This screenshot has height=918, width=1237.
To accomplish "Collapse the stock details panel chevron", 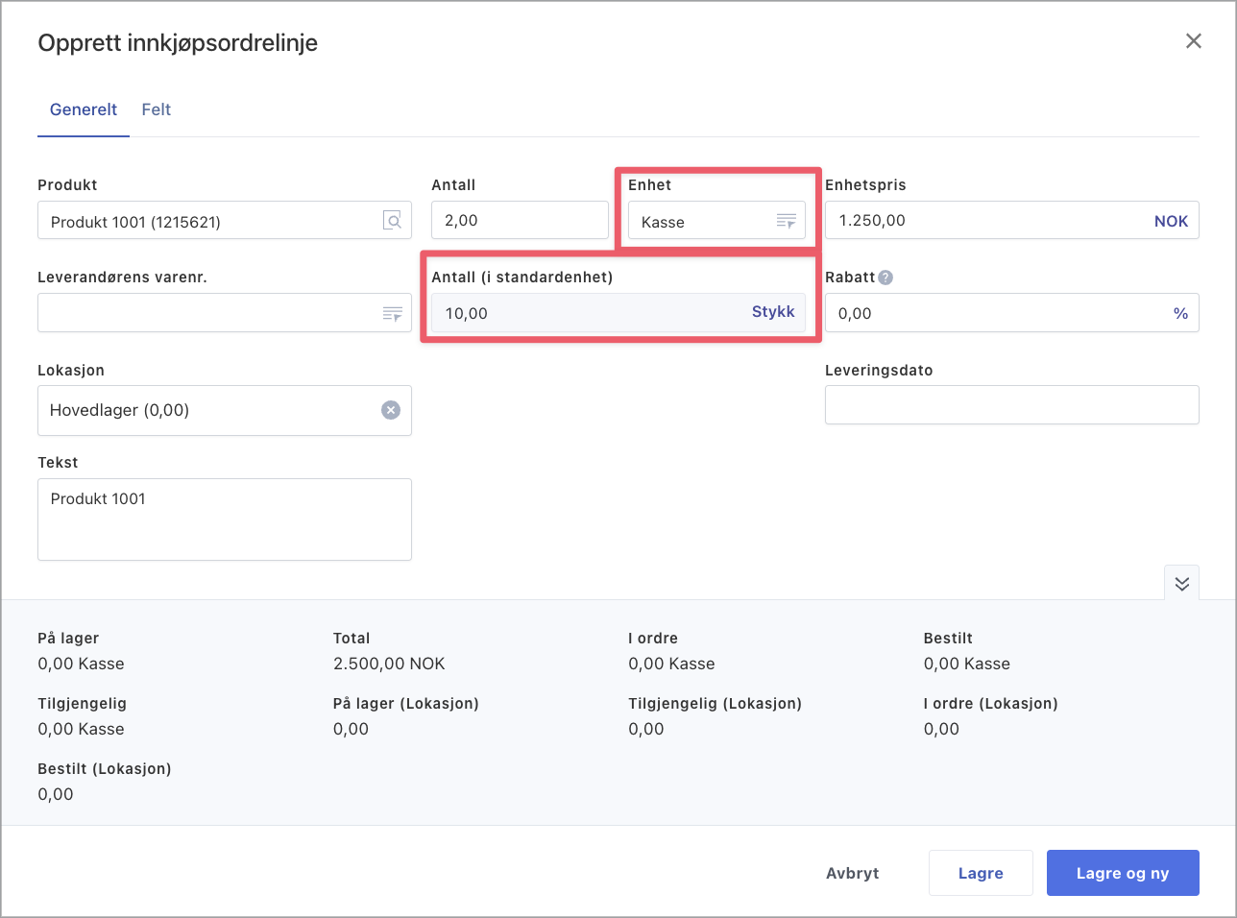I will click(x=1181, y=584).
